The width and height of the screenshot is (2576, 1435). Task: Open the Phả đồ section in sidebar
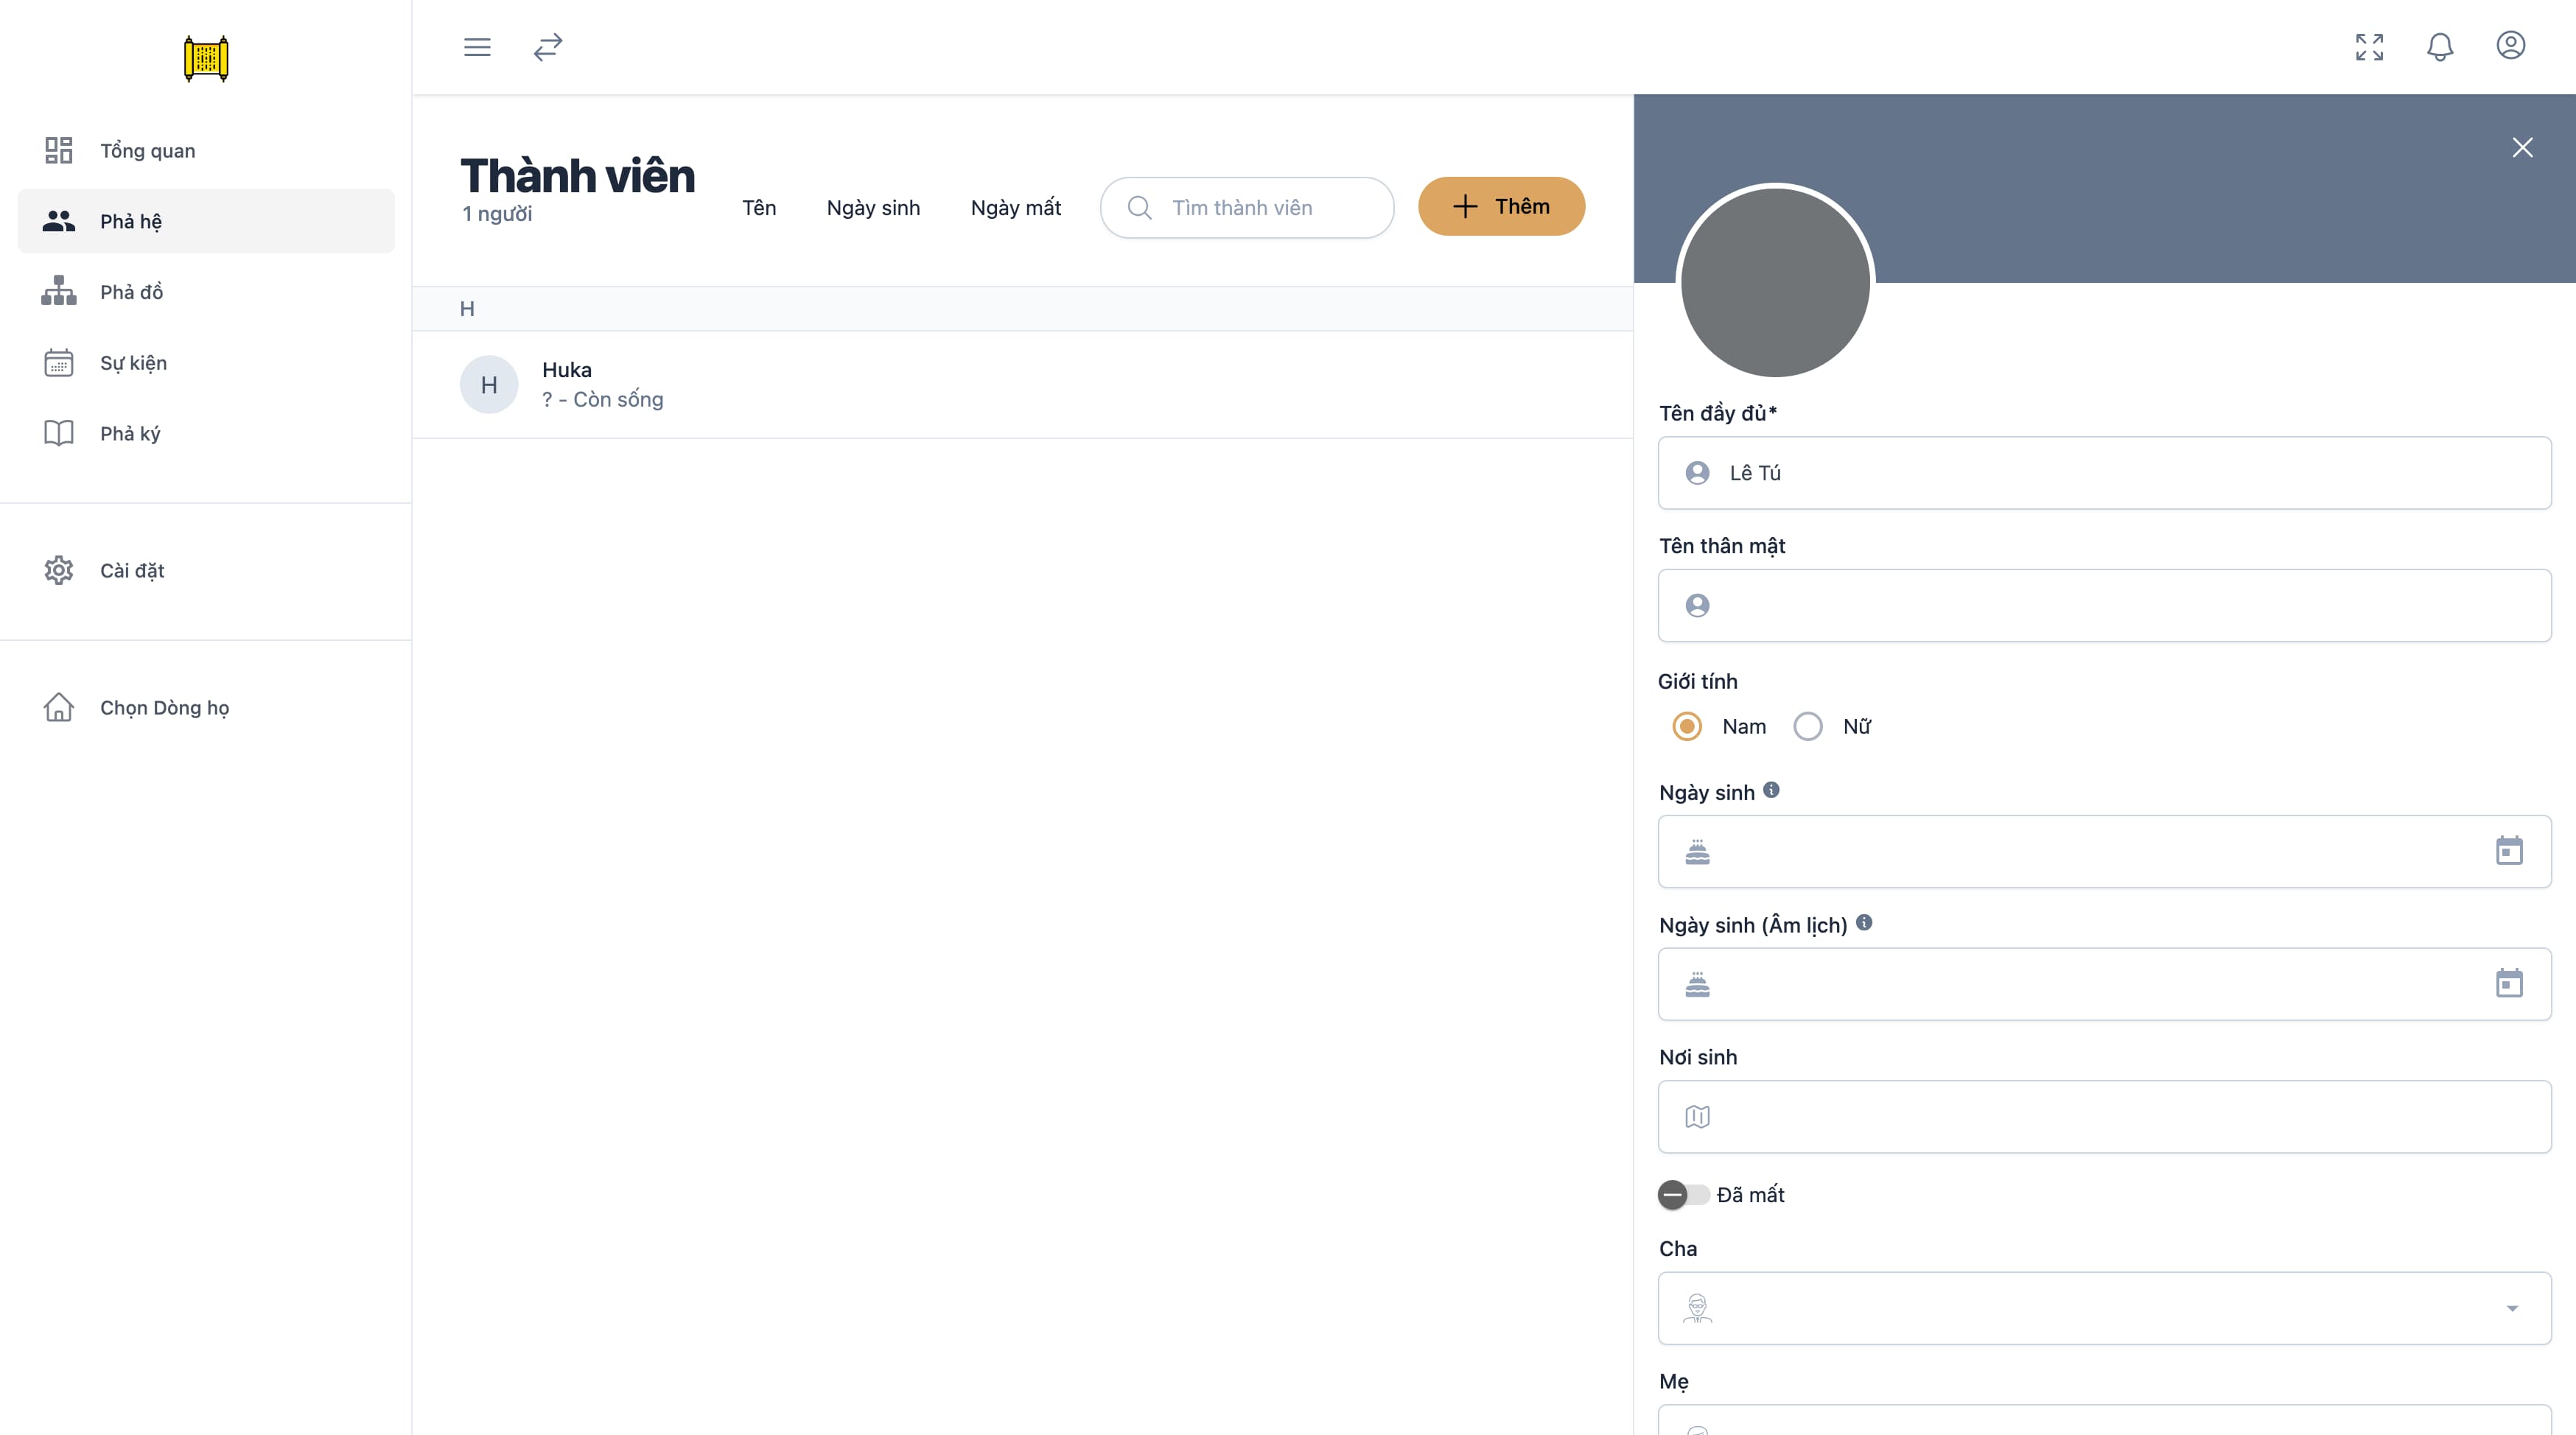click(131, 292)
